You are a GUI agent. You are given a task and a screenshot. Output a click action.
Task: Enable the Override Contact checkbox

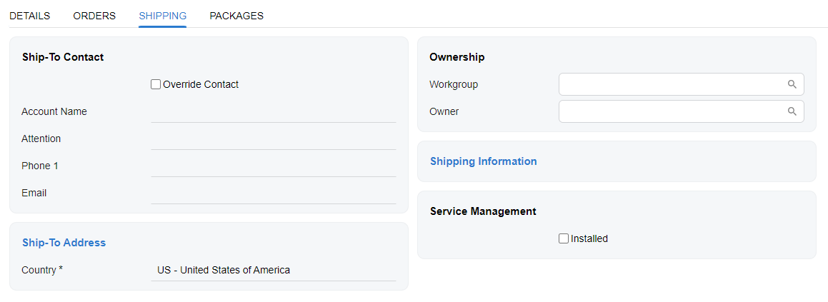(x=156, y=84)
